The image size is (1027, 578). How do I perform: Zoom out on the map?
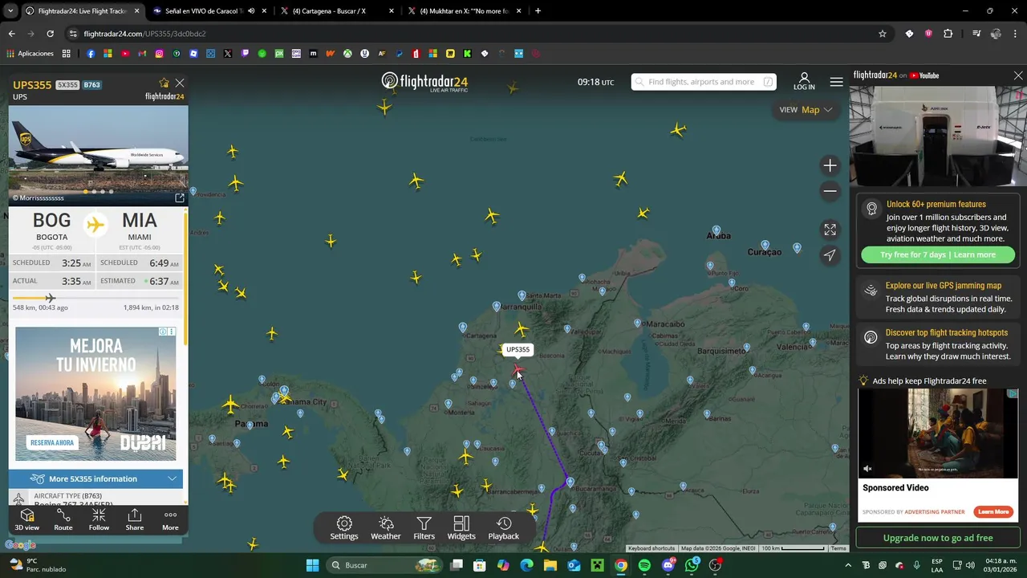point(830,191)
